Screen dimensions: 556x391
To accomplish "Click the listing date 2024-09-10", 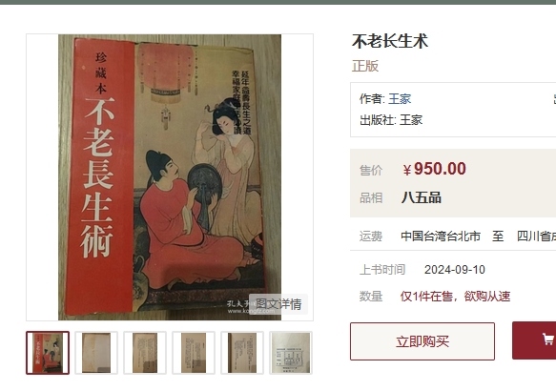I will tap(455, 270).
